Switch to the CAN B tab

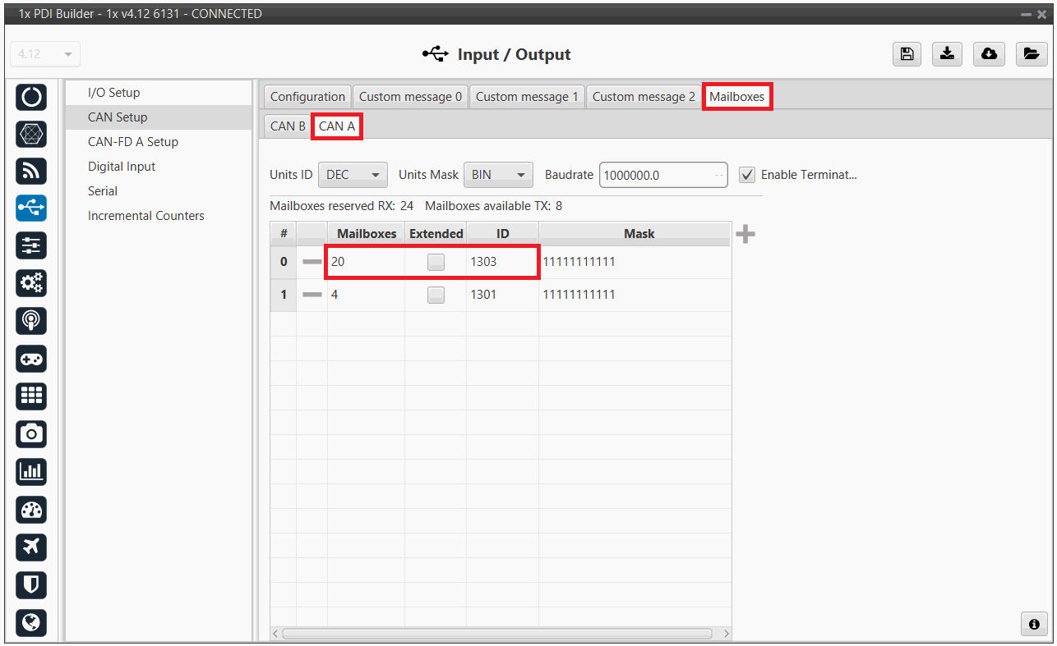coord(288,126)
